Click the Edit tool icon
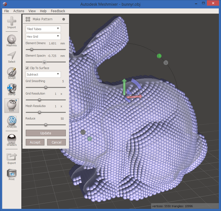Image resolution: width=221 pixels, height=211 pixels. [x=12, y=106]
